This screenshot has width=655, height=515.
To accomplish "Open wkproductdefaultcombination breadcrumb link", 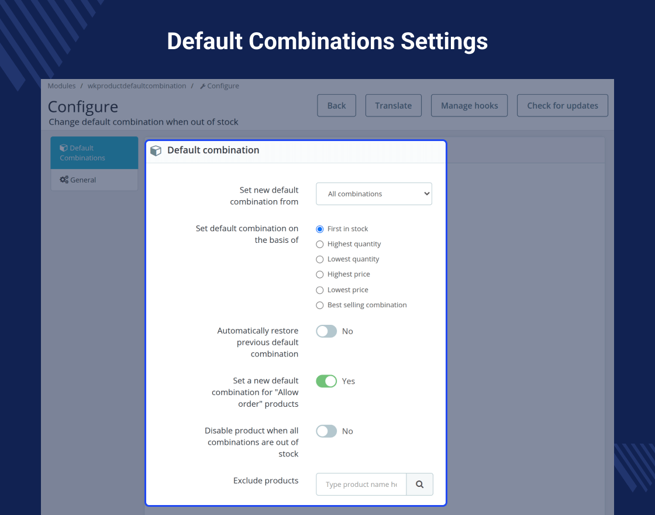I will [137, 85].
